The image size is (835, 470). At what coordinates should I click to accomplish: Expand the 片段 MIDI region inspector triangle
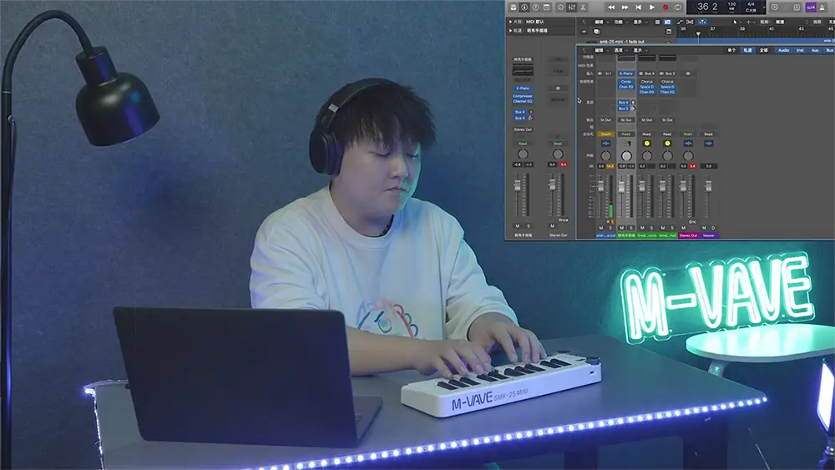point(510,22)
